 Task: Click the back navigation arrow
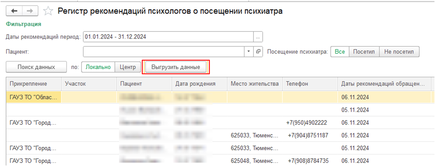coord(15,11)
